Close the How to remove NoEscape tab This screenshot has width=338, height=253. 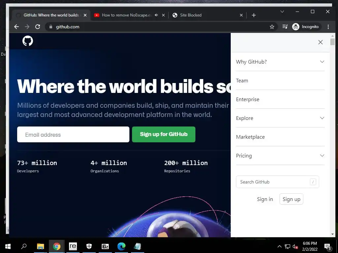click(163, 15)
